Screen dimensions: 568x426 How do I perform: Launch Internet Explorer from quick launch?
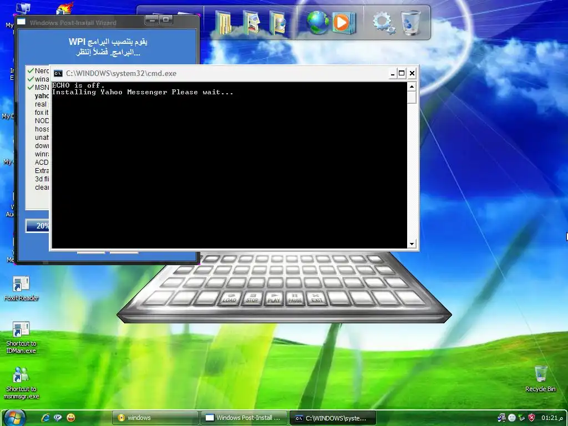(x=45, y=418)
